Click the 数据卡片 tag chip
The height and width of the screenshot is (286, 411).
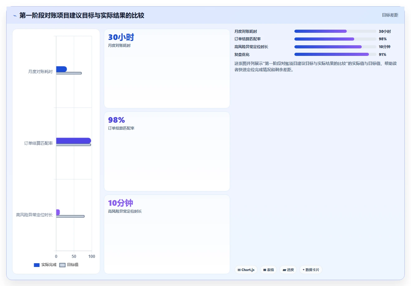point(311,270)
